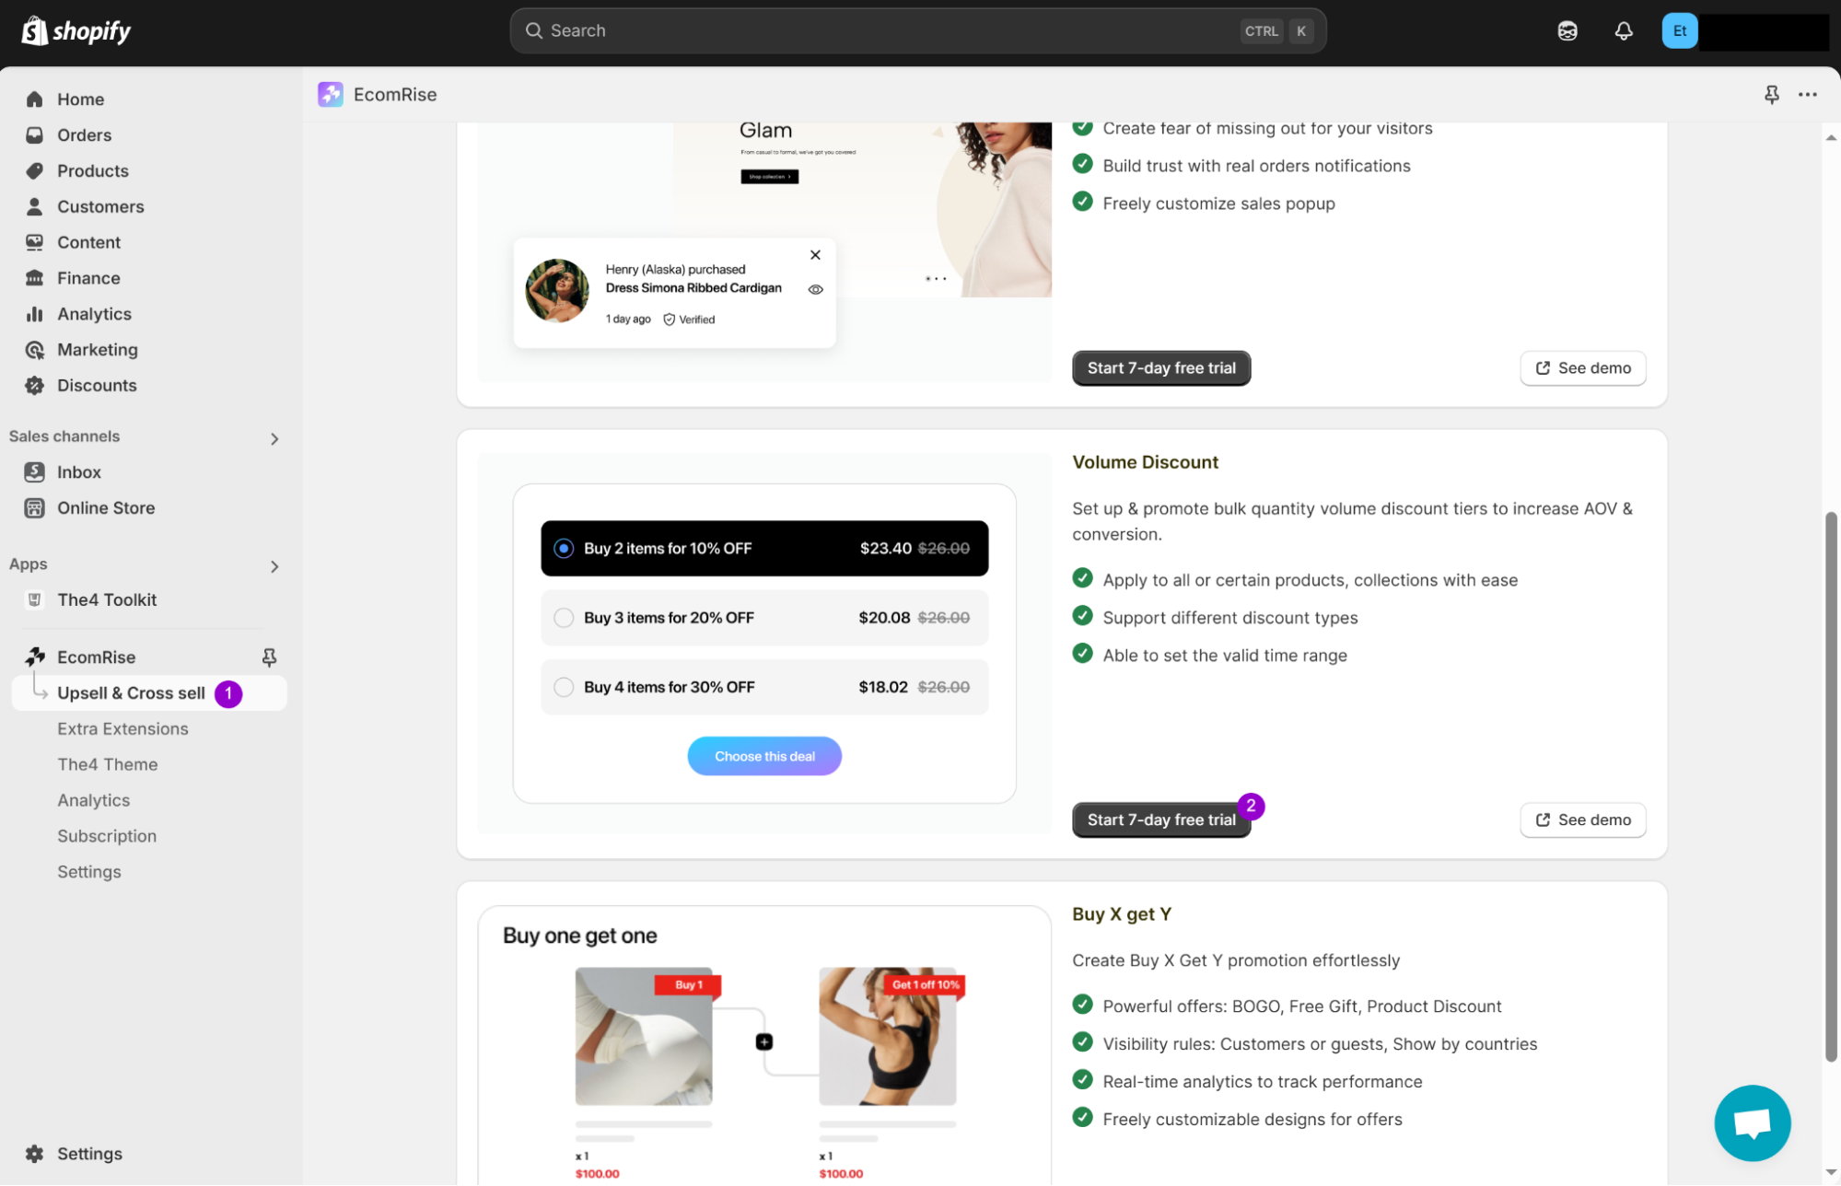This screenshot has width=1841, height=1186.
Task: Click the EcomRise sidebar app icon
Action: 35,657
